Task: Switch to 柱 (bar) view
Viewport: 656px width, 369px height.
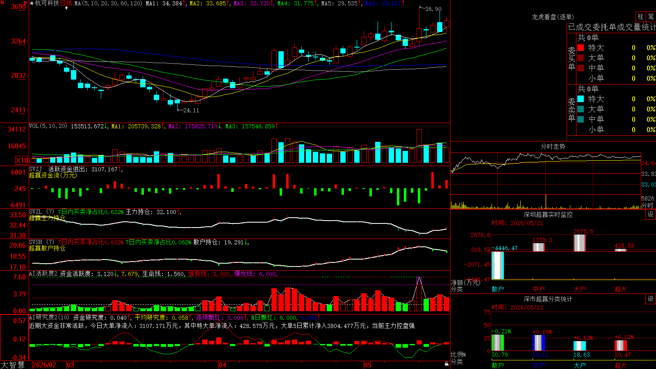Action: coord(640,17)
